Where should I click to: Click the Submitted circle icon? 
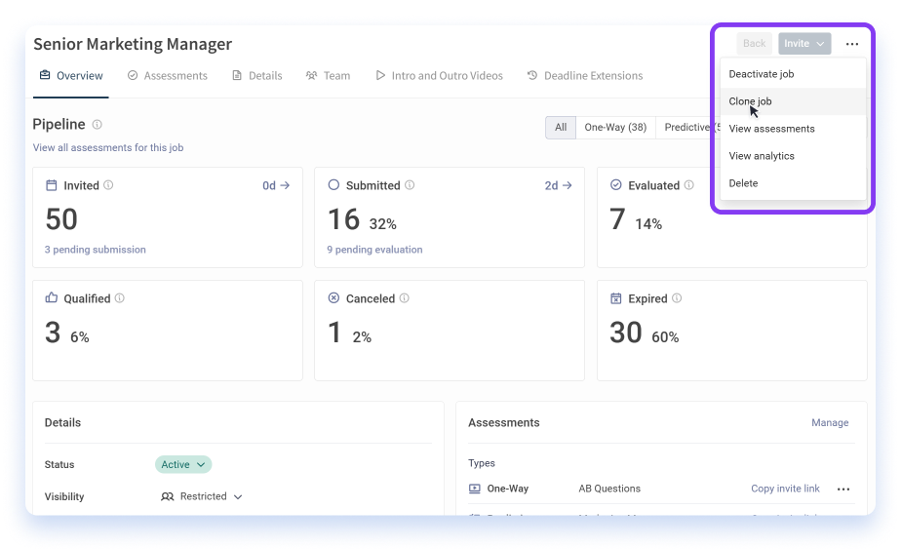(x=333, y=185)
